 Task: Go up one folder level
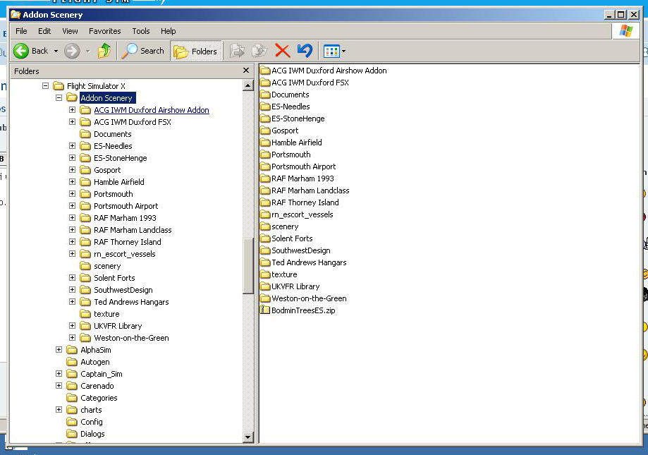coord(104,51)
